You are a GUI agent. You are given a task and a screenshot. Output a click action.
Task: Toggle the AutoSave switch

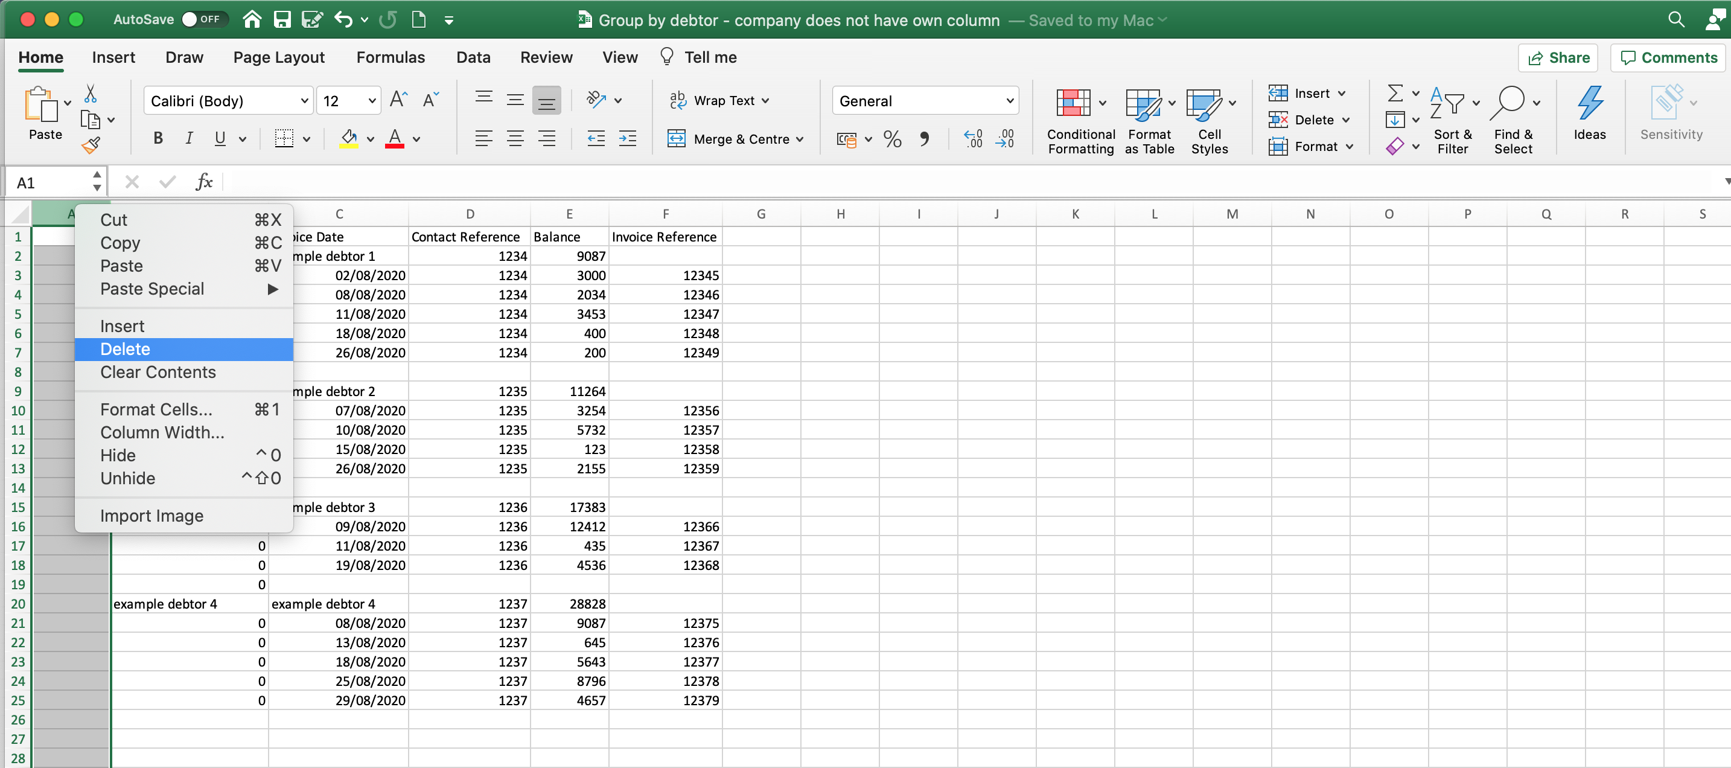click(x=203, y=19)
